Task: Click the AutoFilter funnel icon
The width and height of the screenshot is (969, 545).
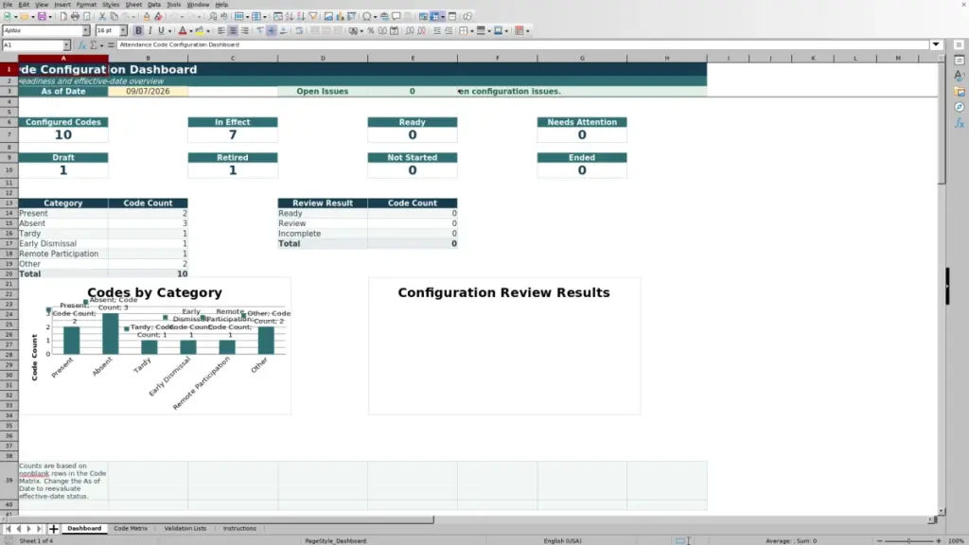Action: click(313, 16)
